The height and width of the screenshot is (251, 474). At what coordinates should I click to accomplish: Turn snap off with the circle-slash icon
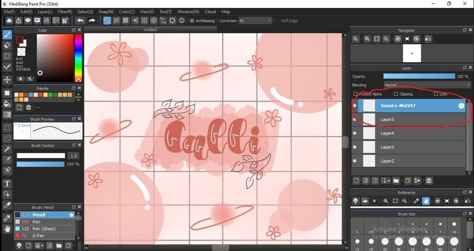[107, 20]
